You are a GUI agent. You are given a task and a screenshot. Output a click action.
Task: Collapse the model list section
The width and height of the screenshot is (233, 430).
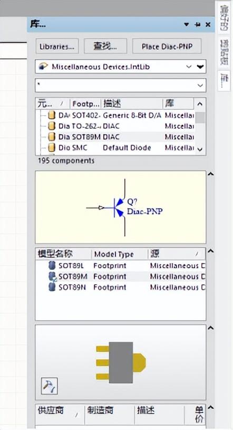[210, 251]
